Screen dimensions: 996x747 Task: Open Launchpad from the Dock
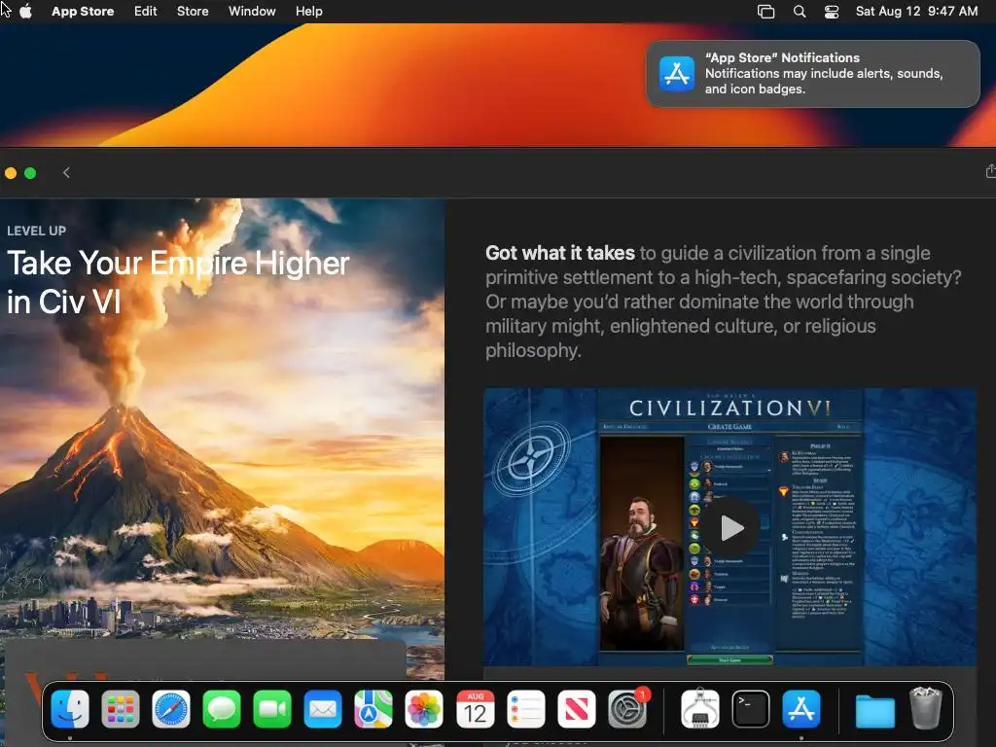pos(120,709)
